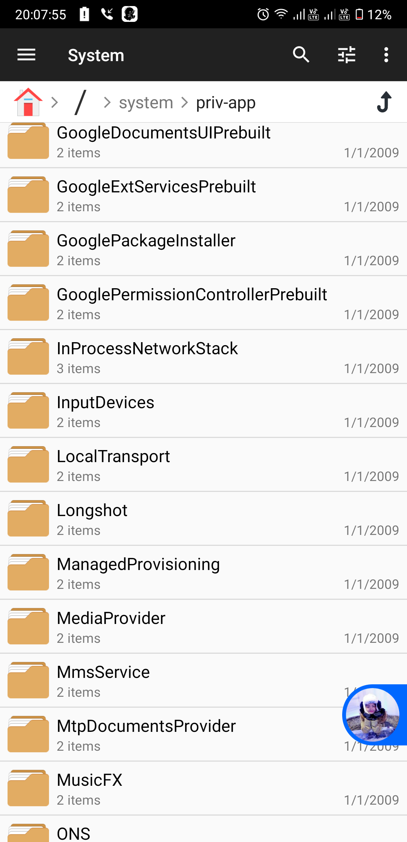Tap the search magnifier icon
This screenshot has width=407, height=842.
(x=301, y=55)
